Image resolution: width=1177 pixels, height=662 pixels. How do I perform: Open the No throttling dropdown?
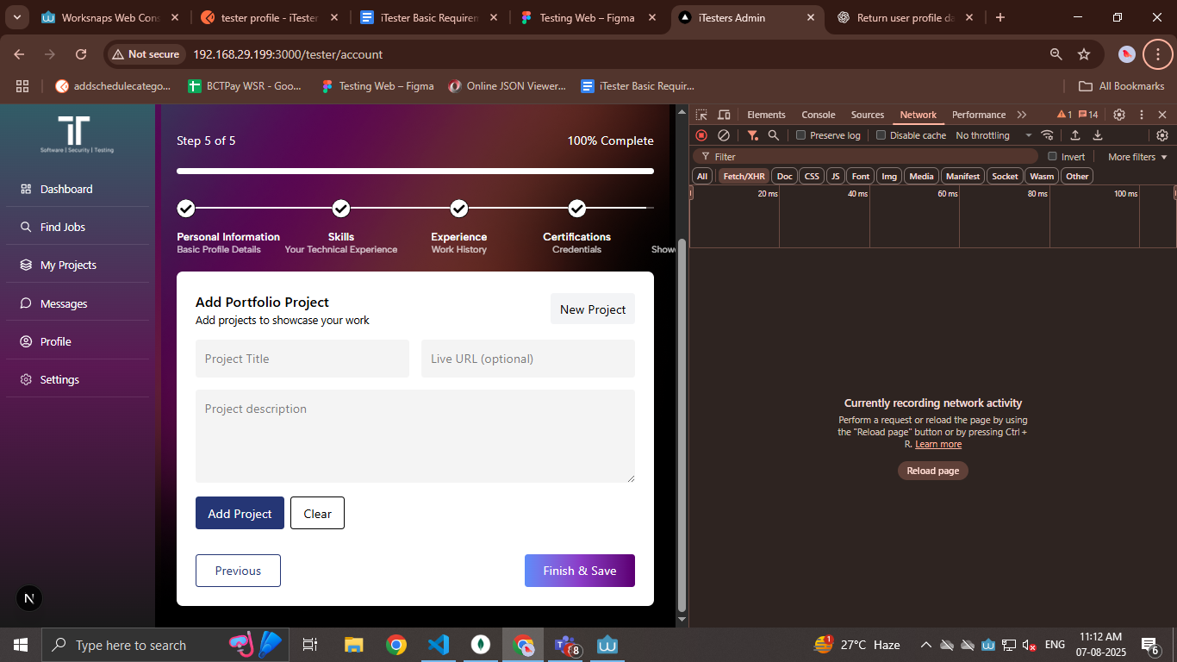point(993,135)
